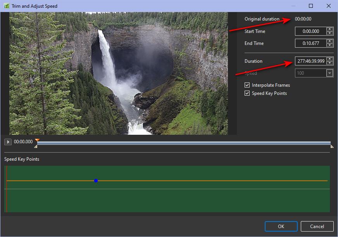Image resolution: width=338 pixels, height=237 pixels.
Task: Cancel the Trim and Adjust Speed dialog
Action: click(x=317, y=226)
